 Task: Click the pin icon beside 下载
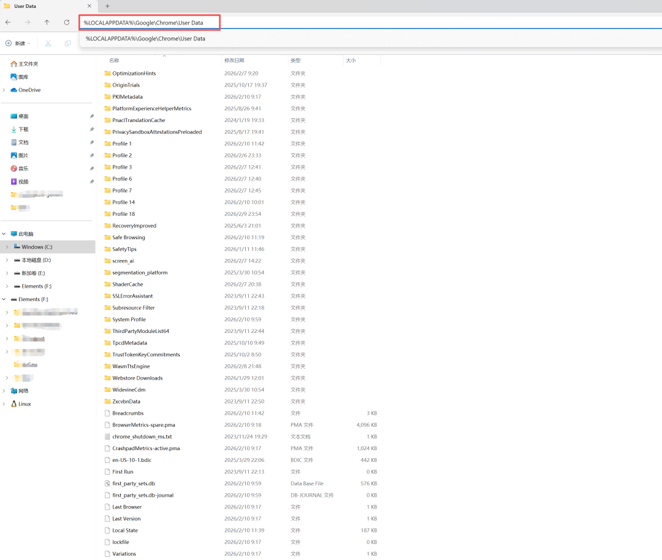tap(91, 129)
